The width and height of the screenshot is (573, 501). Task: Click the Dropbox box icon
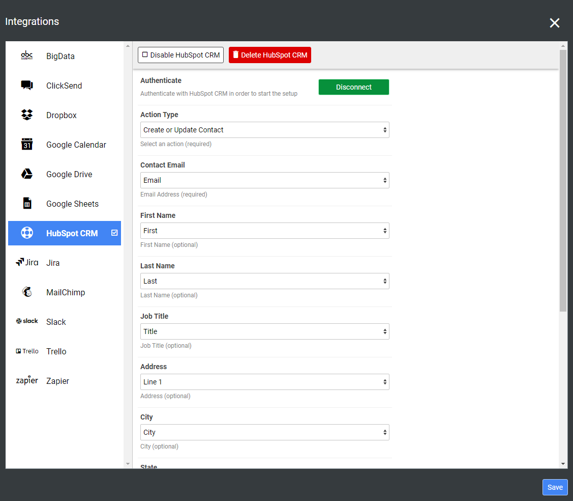(26, 115)
